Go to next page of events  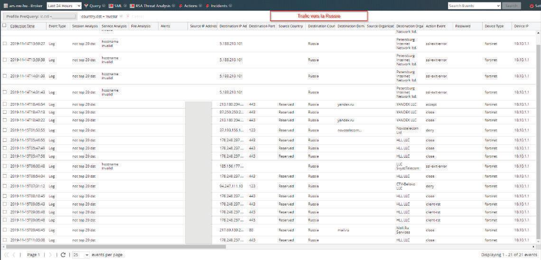point(50,255)
